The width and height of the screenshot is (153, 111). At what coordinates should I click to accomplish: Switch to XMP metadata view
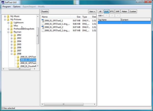(x=118, y=11)
